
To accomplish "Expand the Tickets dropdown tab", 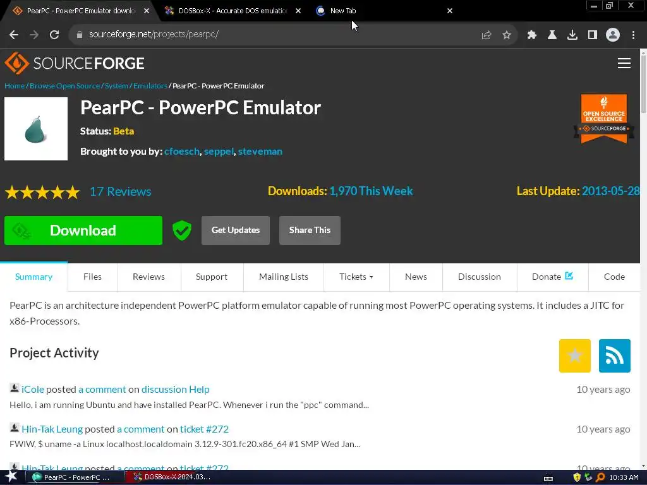I will (356, 277).
